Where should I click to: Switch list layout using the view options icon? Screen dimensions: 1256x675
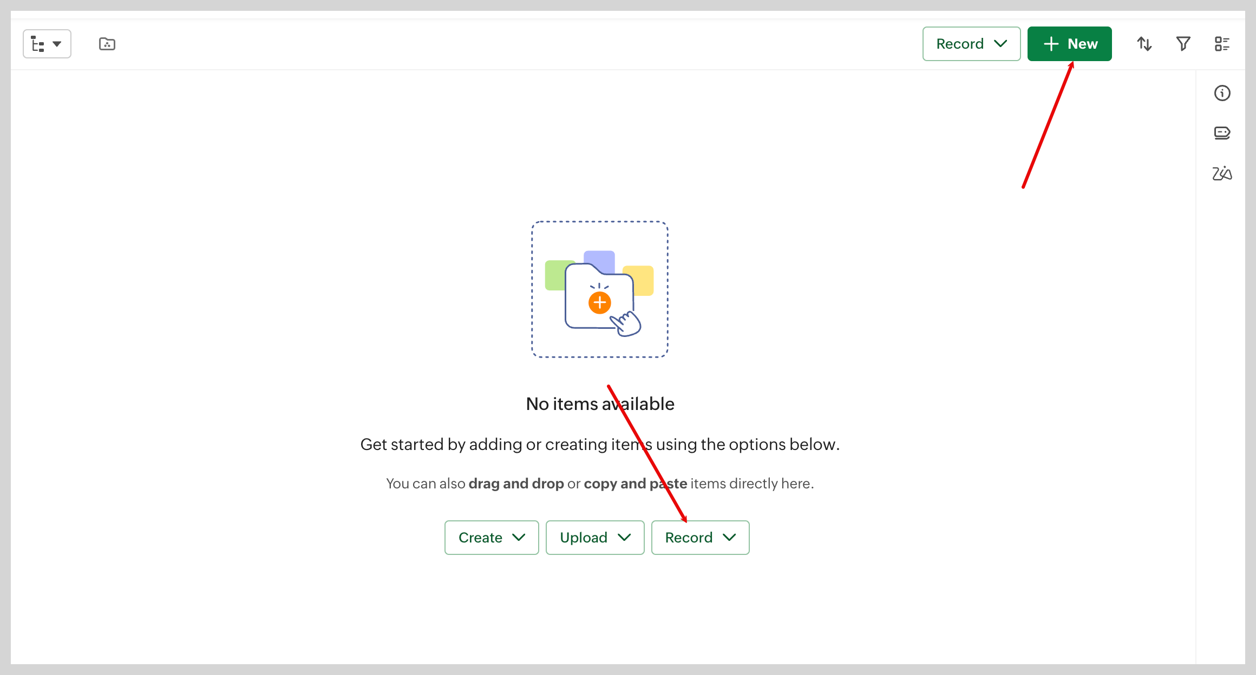coord(1222,44)
